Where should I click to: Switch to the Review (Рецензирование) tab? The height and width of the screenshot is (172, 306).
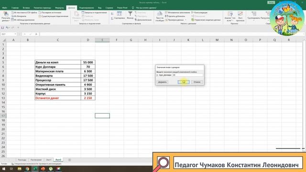(87, 8)
